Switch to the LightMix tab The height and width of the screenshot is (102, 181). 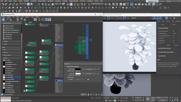[178, 21]
